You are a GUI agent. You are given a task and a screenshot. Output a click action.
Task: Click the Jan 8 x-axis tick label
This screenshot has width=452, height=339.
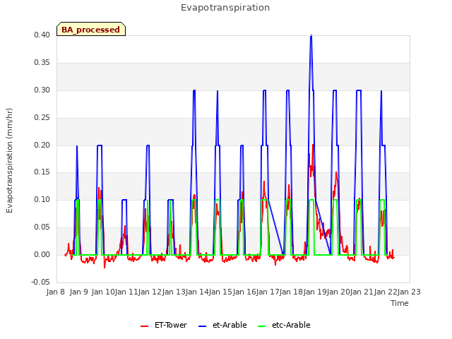pos(56,292)
